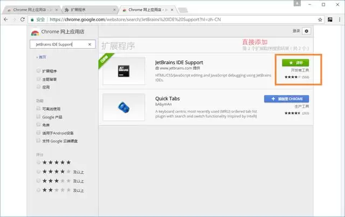The width and height of the screenshot is (345, 217).
Task: Click the secure lock icon in address bar
Action: pyautogui.click(x=32, y=19)
